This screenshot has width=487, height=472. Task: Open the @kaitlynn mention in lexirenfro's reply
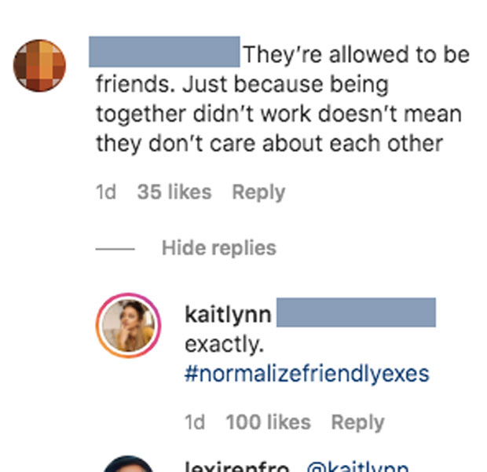point(357,467)
